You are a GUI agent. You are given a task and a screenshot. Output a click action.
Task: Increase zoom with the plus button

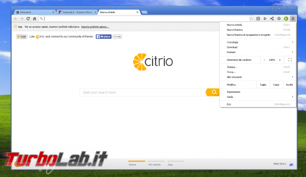point(280,60)
